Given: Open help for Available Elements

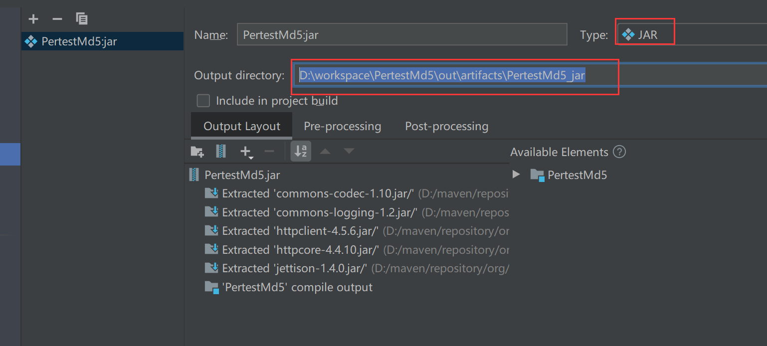Looking at the screenshot, I should [619, 152].
